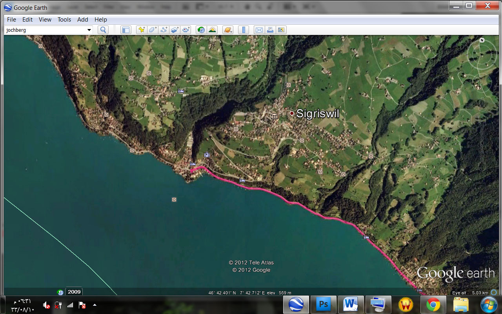Show hidden tray icons arrow
Image resolution: width=502 pixels, height=314 pixels.
[x=95, y=305]
